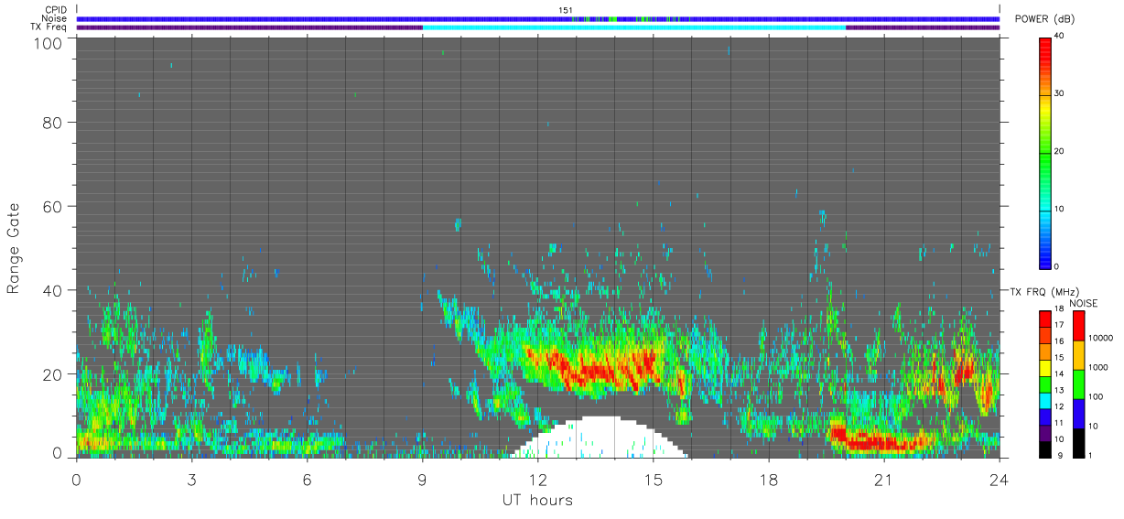Click the red top of the POWER colorbar

pyautogui.click(x=1045, y=48)
